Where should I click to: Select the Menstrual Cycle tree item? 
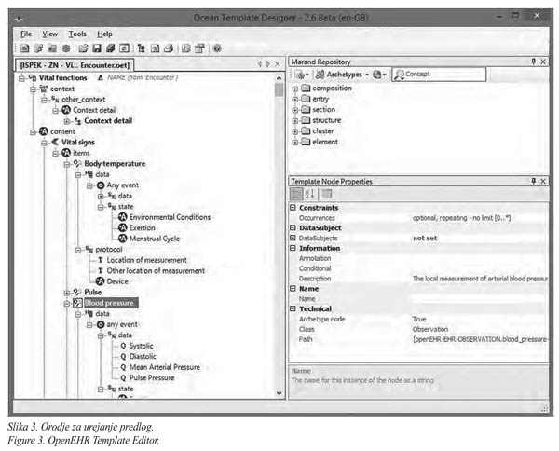[155, 239]
